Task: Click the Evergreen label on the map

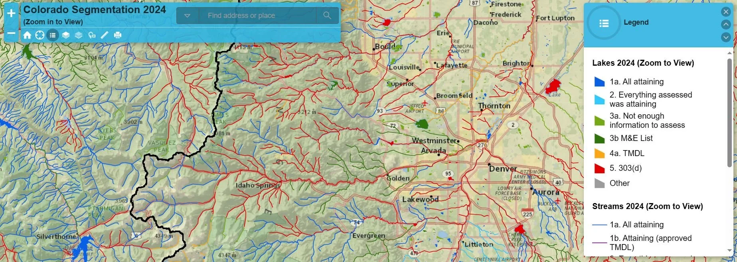Action: 369,235
